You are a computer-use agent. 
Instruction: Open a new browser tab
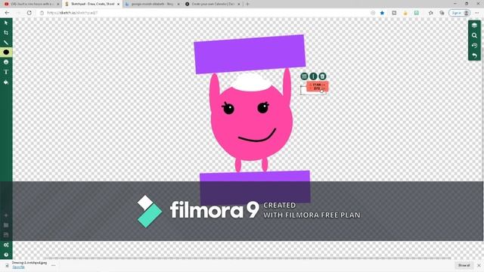pyautogui.click(x=247, y=4)
